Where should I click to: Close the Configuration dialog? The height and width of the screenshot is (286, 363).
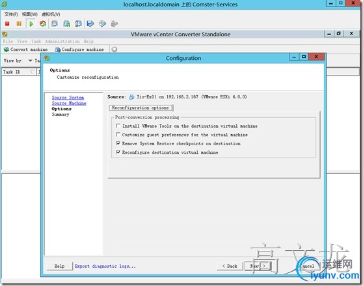click(x=316, y=57)
